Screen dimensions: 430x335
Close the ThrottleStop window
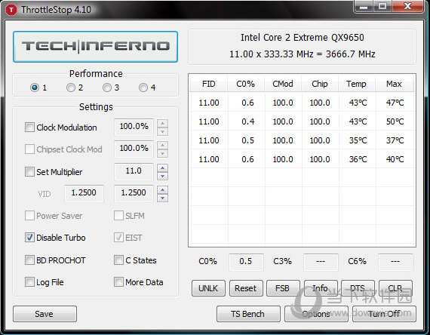point(408,6)
